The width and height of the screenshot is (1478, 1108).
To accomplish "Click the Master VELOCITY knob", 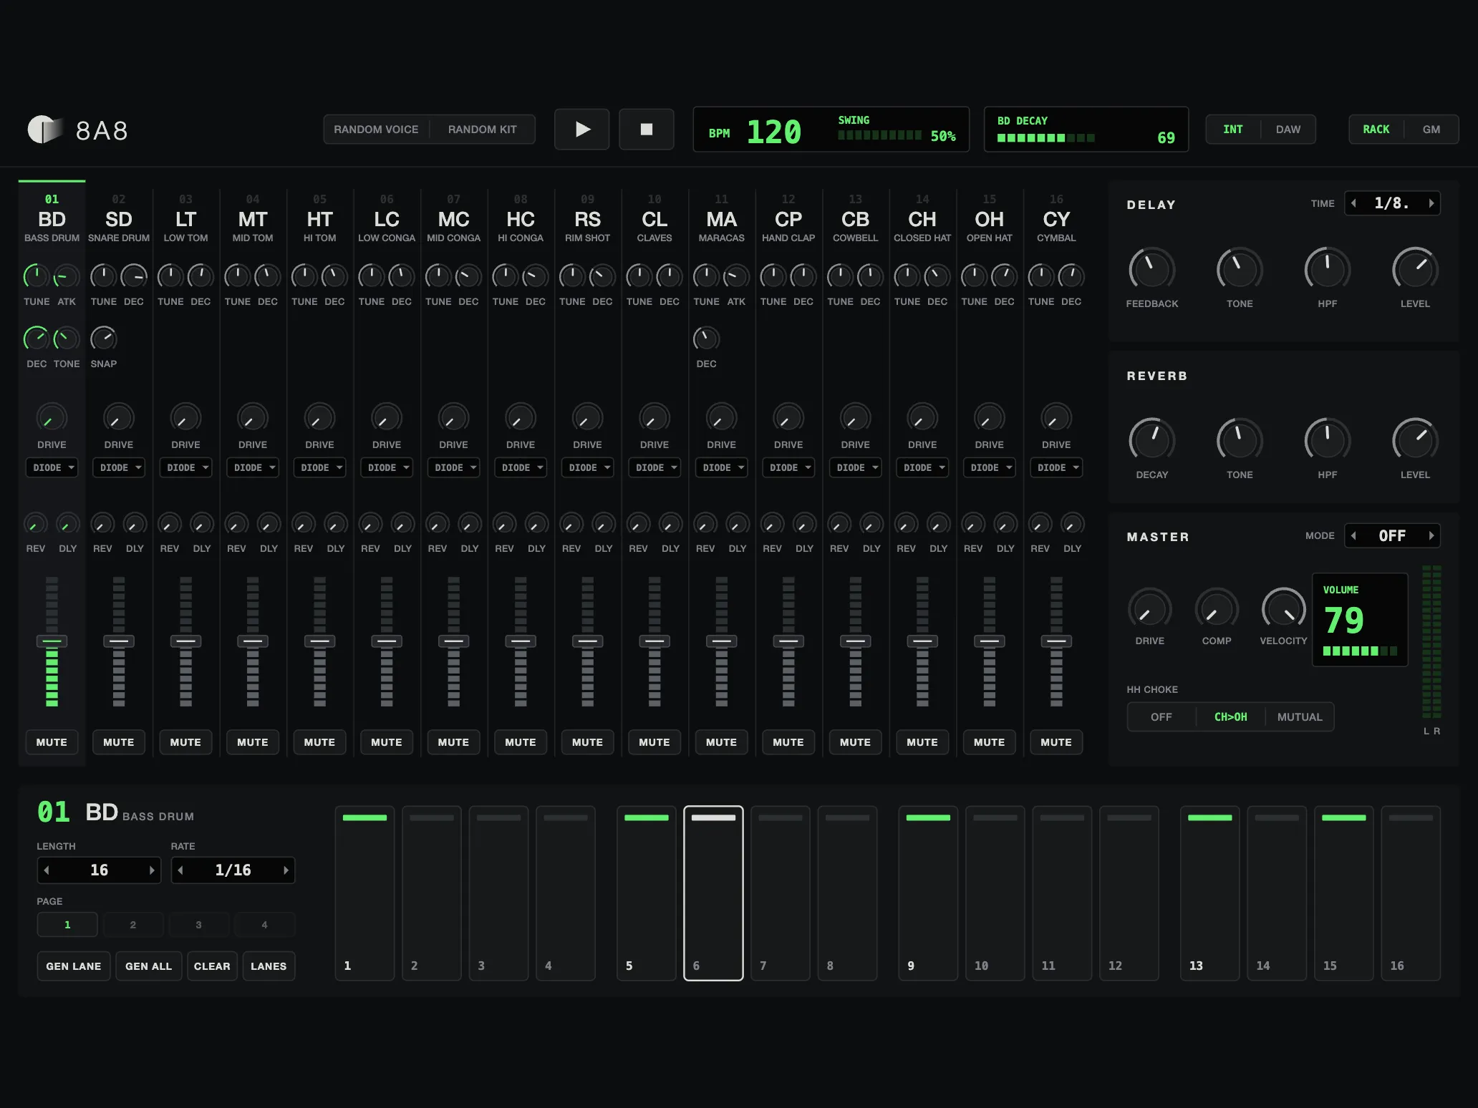I will (1283, 609).
